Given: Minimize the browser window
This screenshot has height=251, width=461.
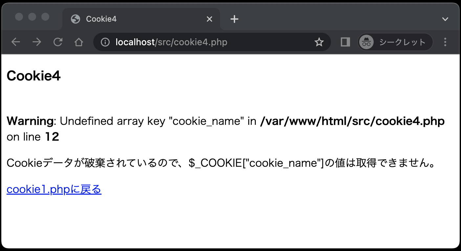Looking at the screenshot, I should click(32, 16).
